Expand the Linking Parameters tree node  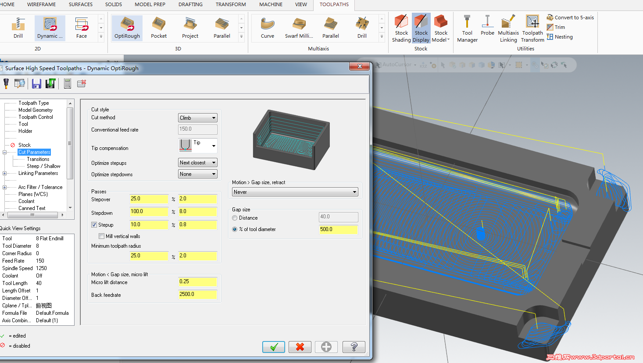click(x=4, y=173)
